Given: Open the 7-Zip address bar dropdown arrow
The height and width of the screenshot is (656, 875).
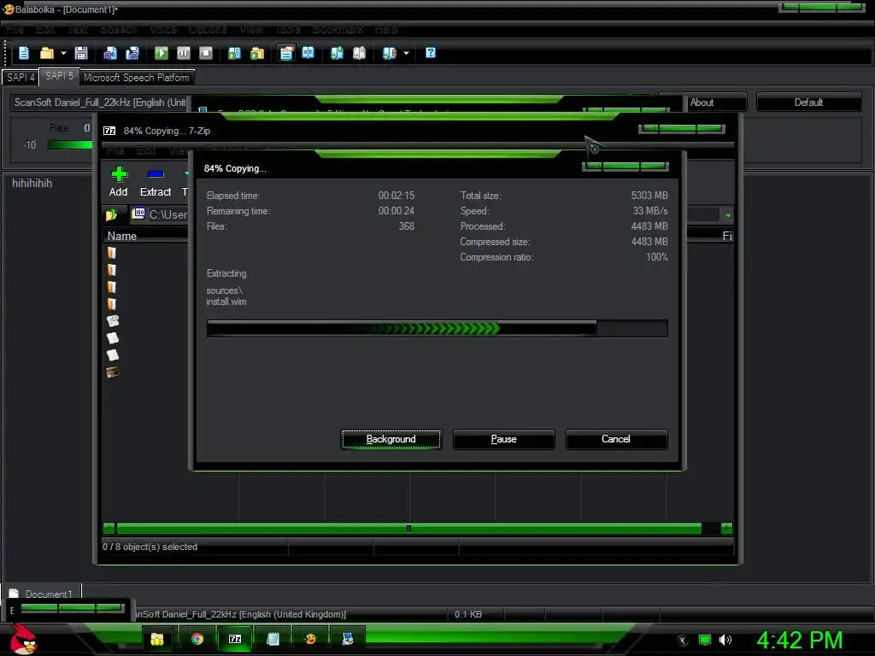Looking at the screenshot, I should click(x=728, y=214).
